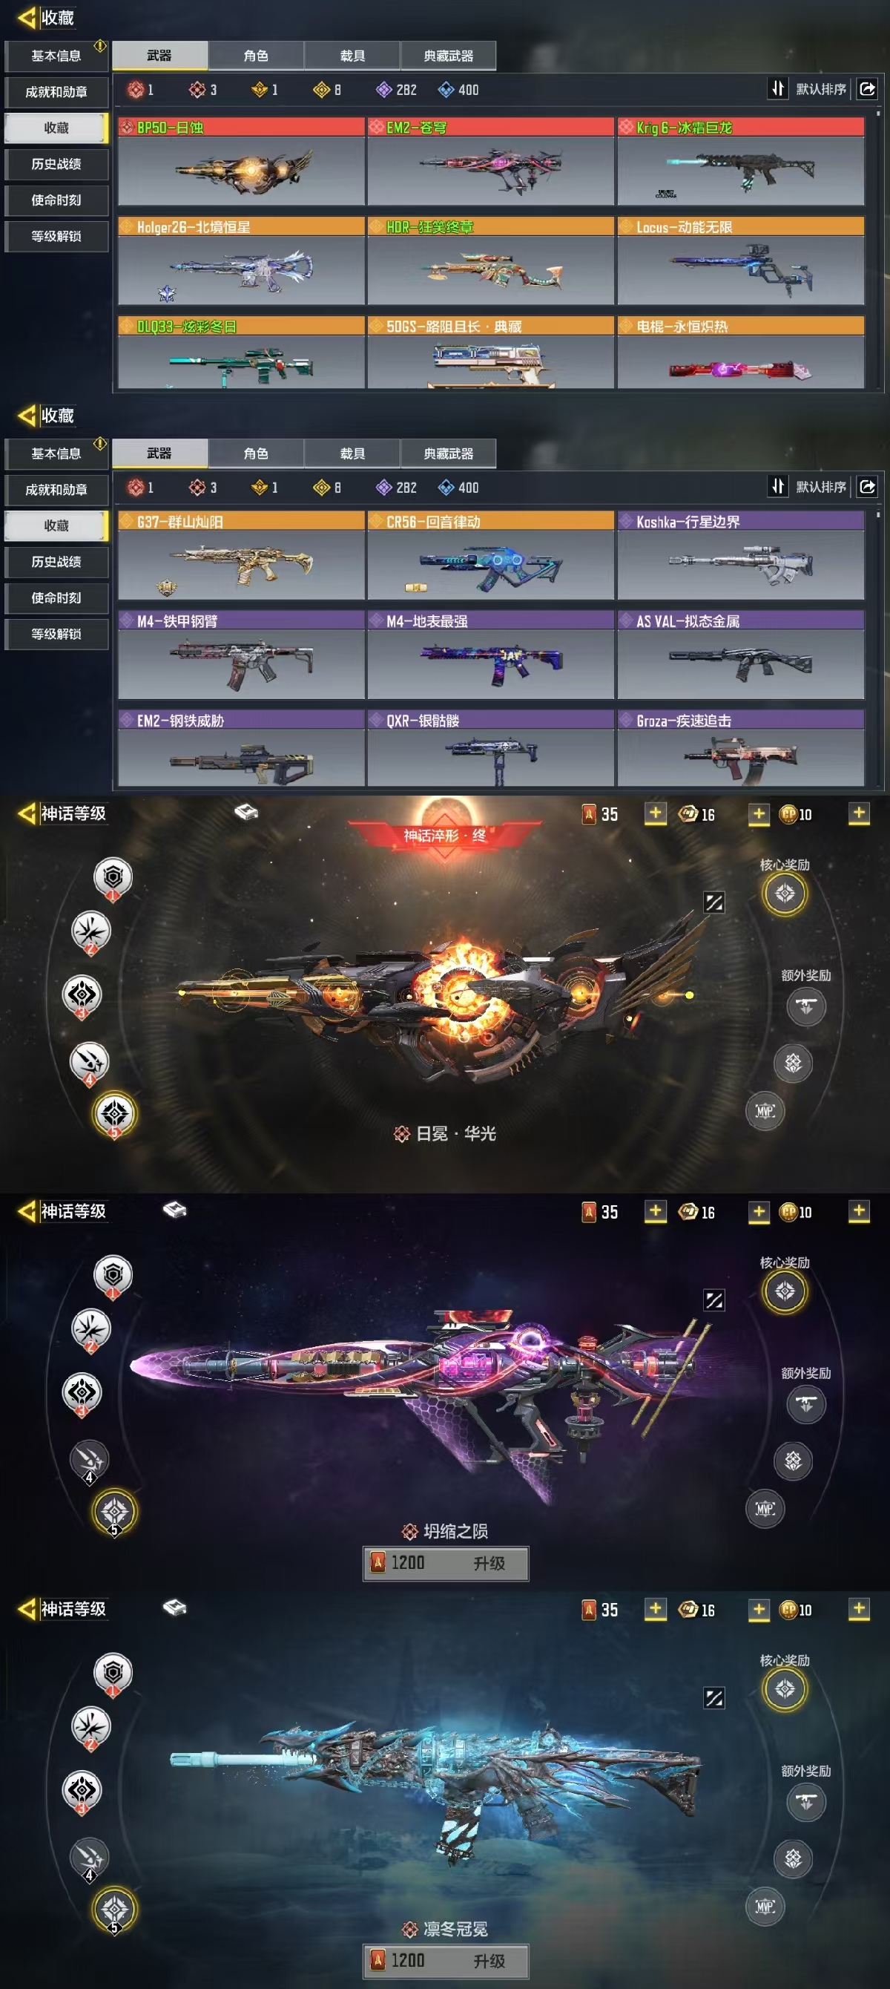Select mythic level 5 icon beside 日冕·华光
The height and width of the screenshot is (1989, 890).
coord(114,1113)
